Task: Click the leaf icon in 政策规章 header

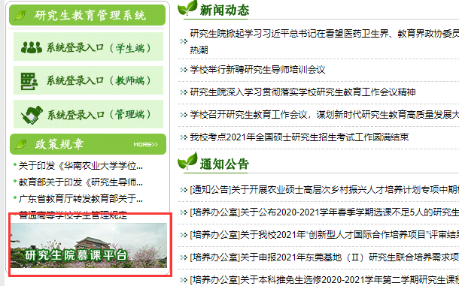Action: [21, 144]
